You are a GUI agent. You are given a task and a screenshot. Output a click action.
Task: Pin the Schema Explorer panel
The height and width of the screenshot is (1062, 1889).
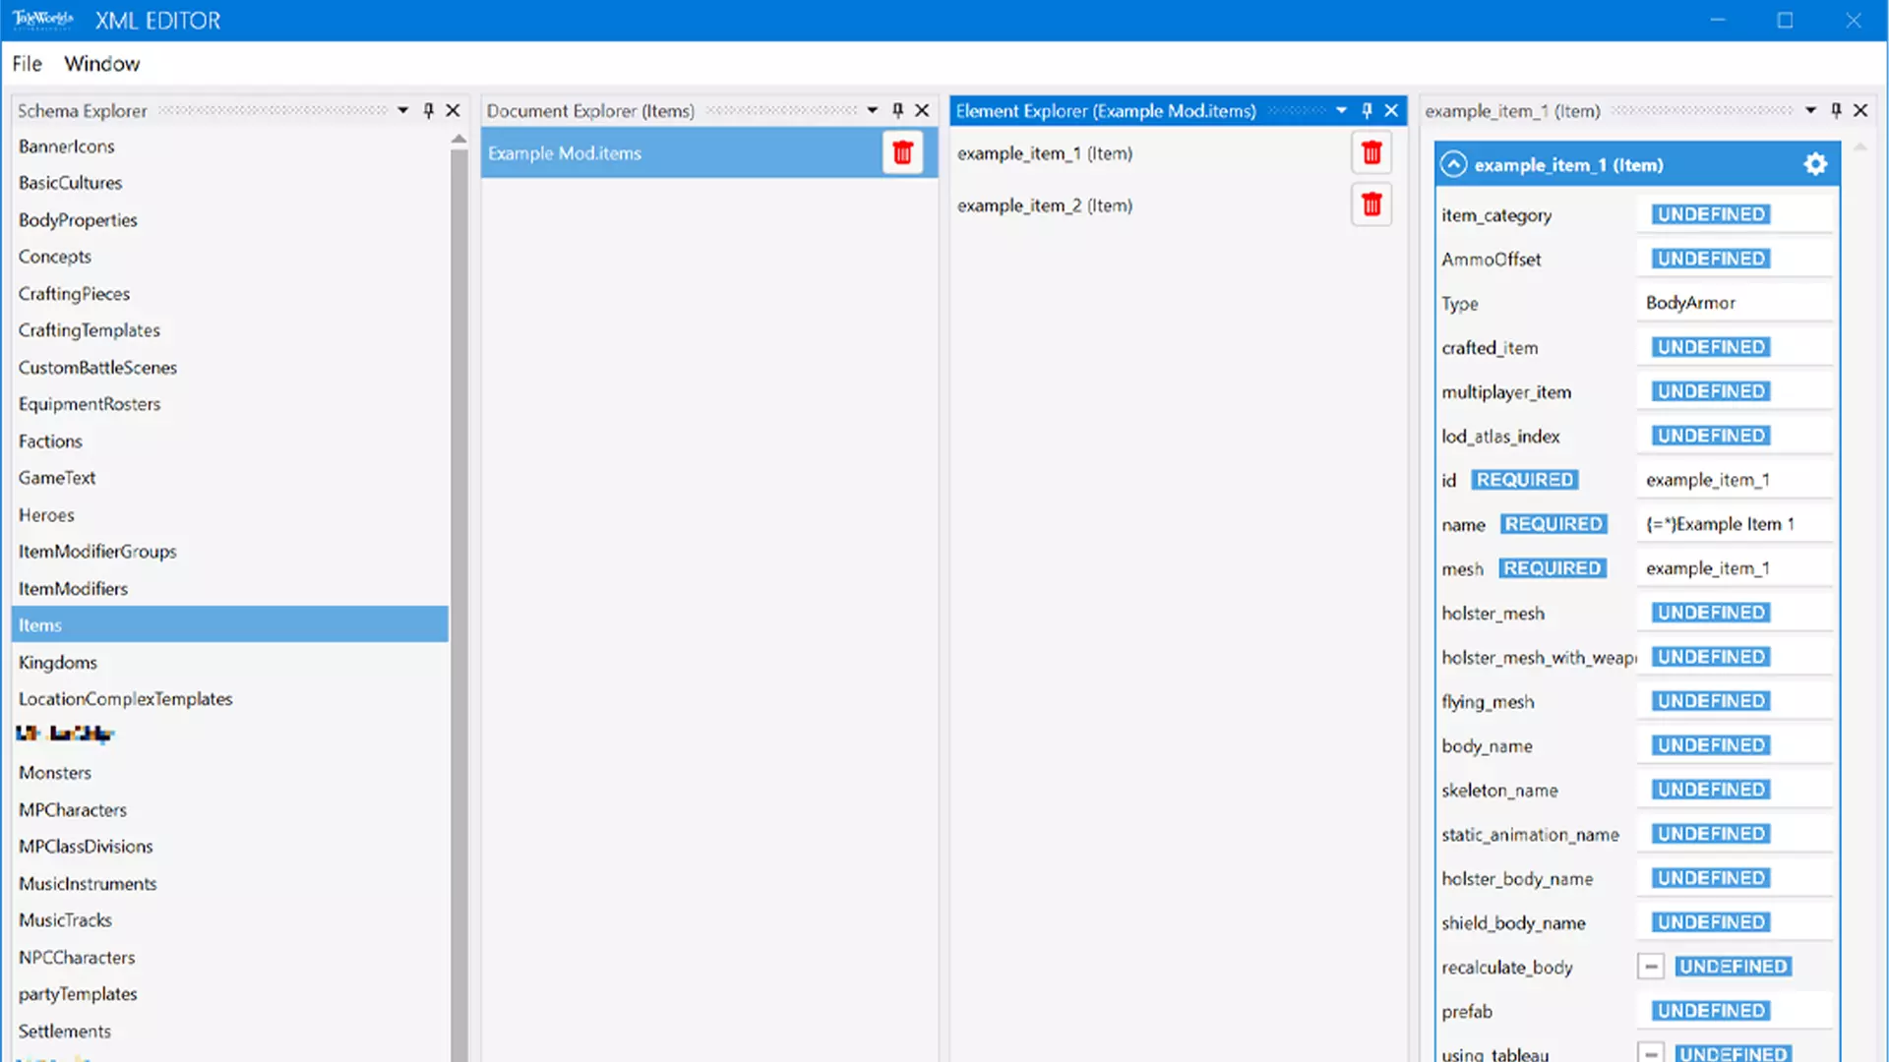(x=428, y=110)
